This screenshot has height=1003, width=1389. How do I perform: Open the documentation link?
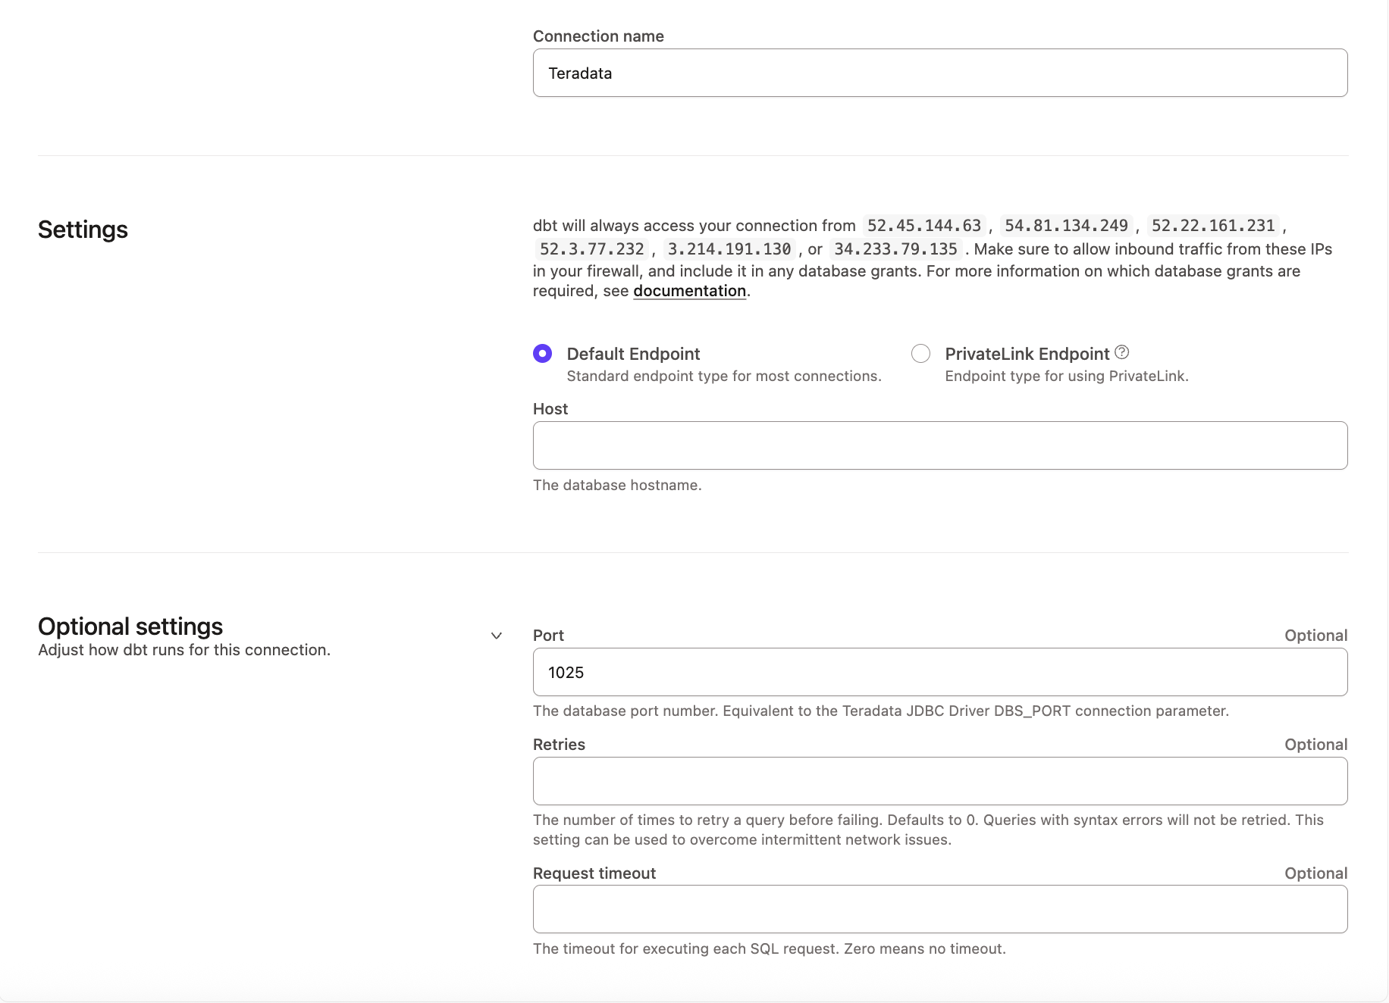pos(688,290)
